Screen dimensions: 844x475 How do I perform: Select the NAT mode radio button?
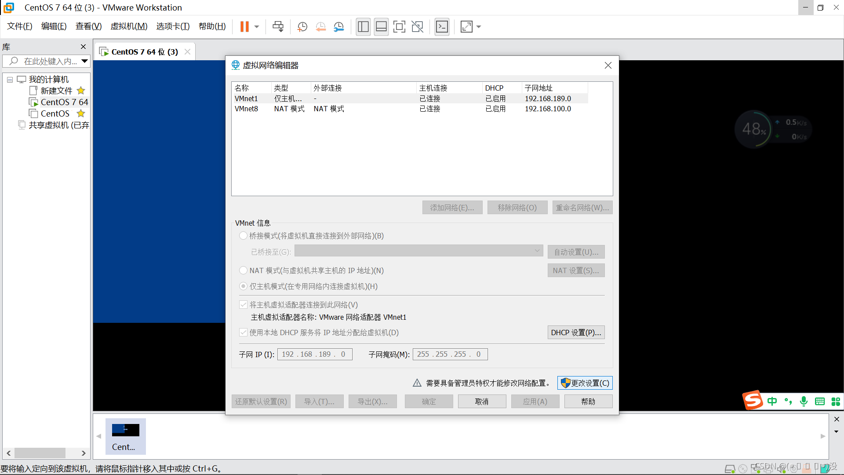[243, 270]
